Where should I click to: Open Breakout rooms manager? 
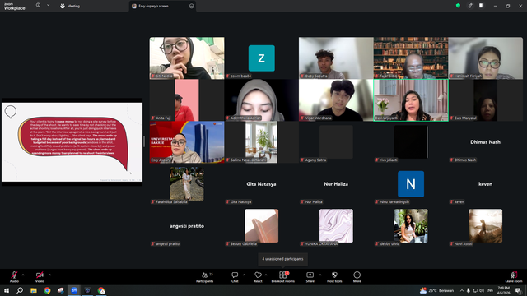[283, 277]
